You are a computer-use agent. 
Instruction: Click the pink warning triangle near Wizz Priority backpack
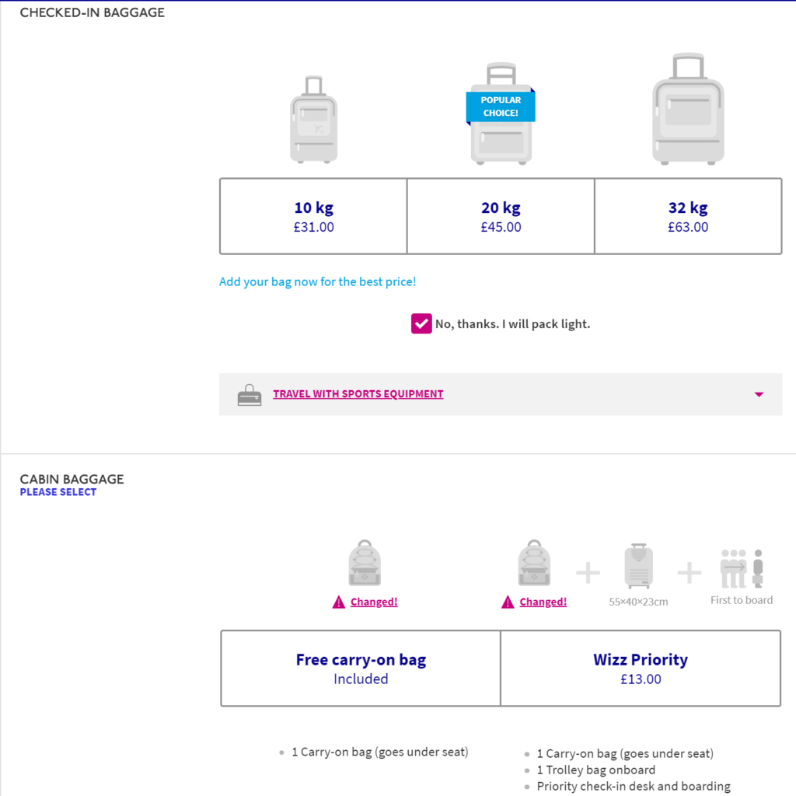pyautogui.click(x=508, y=601)
